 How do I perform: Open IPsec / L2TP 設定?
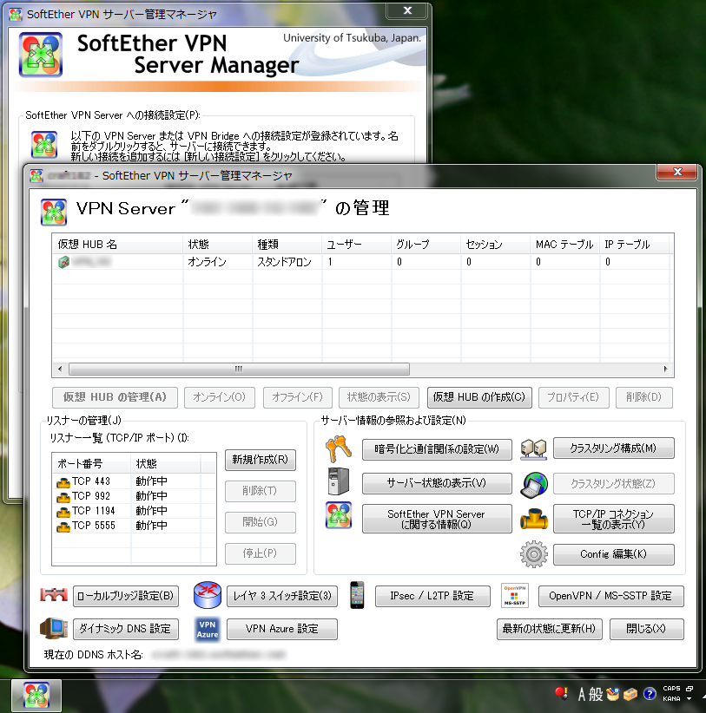coord(432,596)
